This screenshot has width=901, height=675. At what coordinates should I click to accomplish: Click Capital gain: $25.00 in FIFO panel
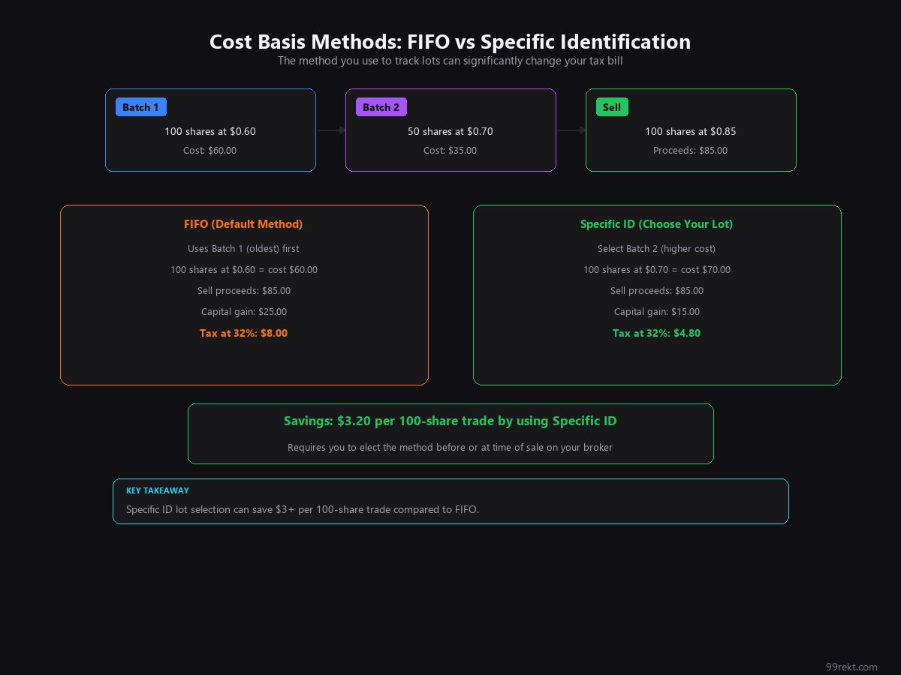point(243,312)
